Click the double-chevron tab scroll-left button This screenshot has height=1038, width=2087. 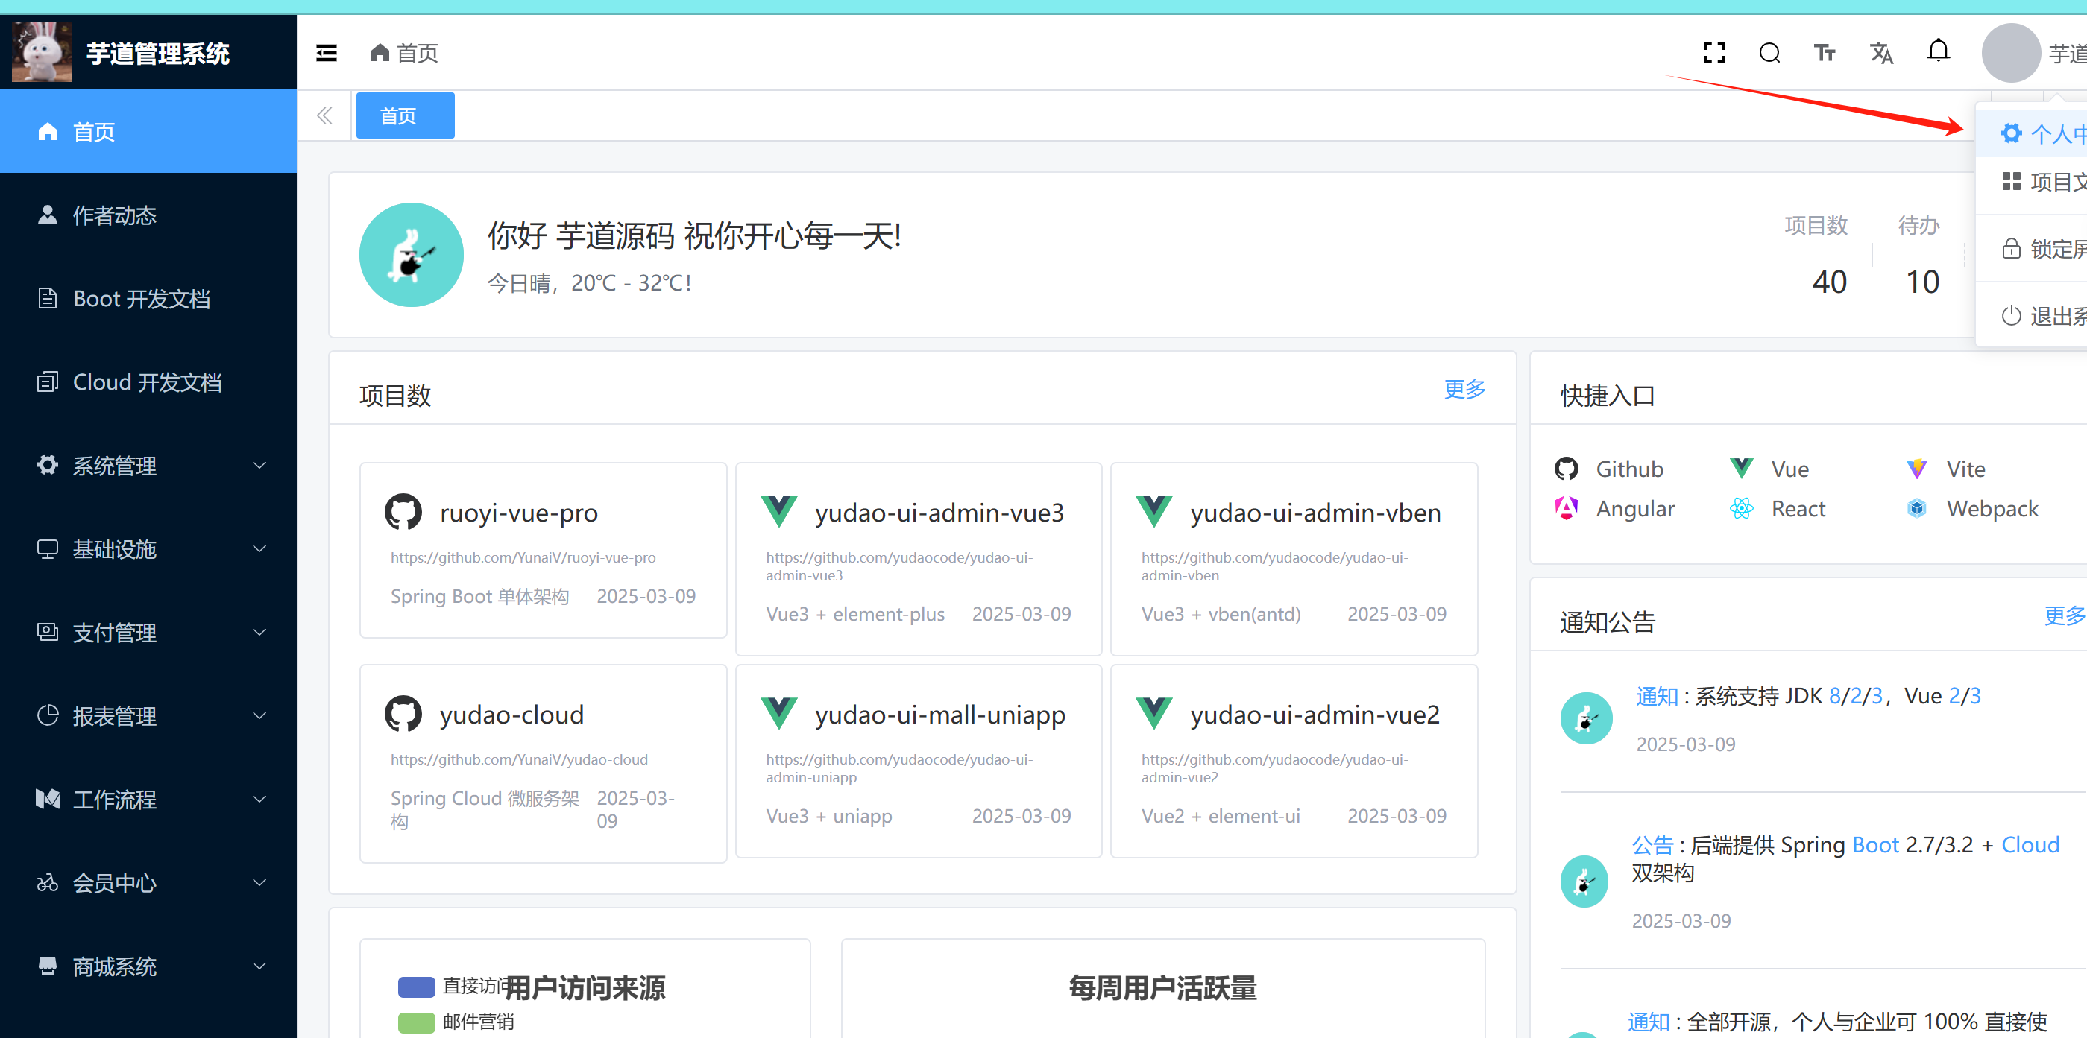325,115
